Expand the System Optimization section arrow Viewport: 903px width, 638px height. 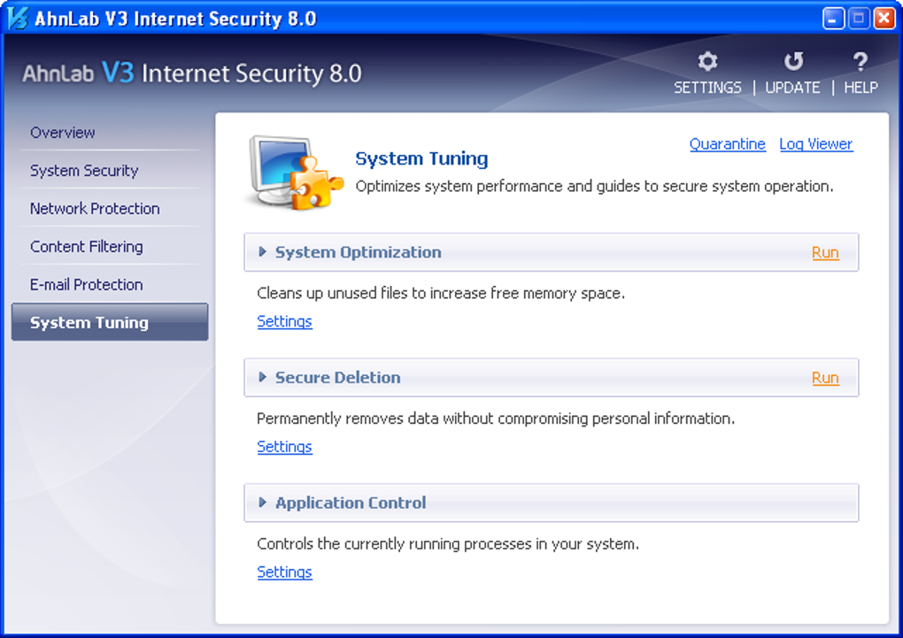coord(262,252)
